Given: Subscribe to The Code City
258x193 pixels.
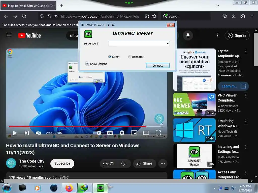Looking at the screenshot, I should pos(62,163).
